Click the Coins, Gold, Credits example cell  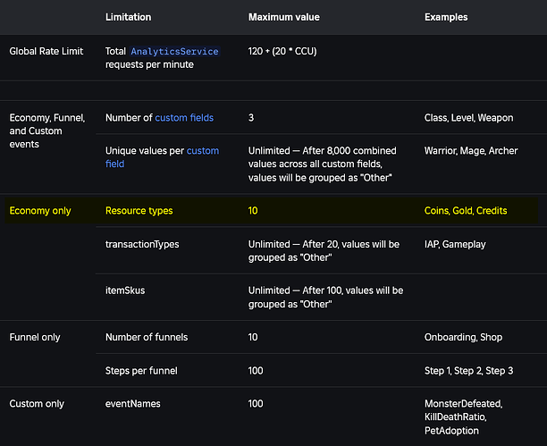pyautogui.click(x=466, y=211)
